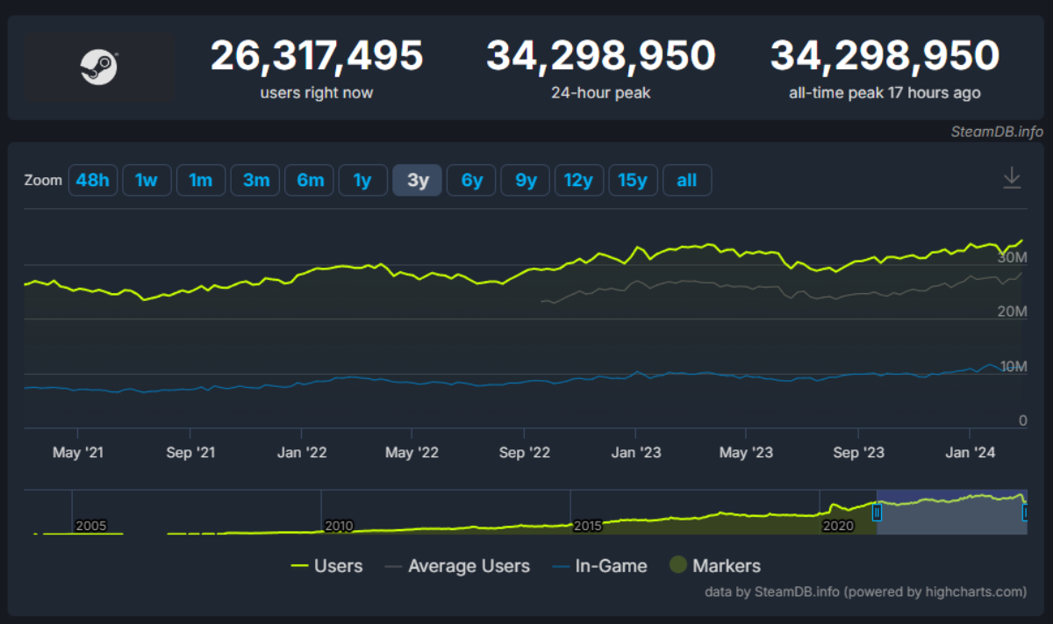Click the 26,317,495 users right now figure
This screenshot has width=1053, height=624.
(317, 56)
